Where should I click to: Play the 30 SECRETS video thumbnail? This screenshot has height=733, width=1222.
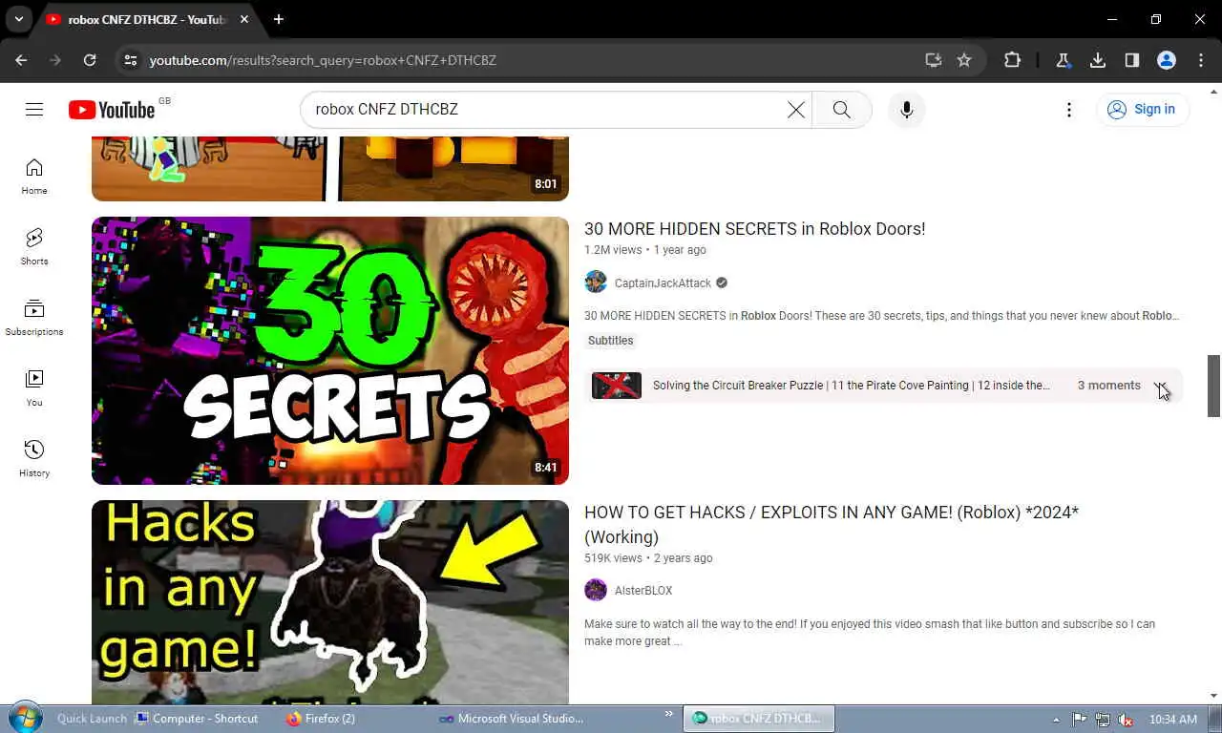click(330, 350)
